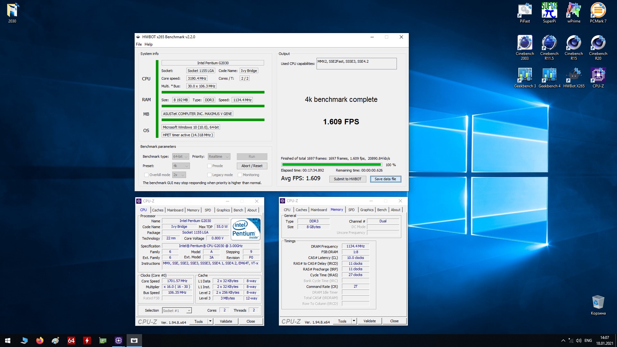This screenshot has width=617, height=347.
Task: Click the volume icon in system tray
Action: point(578,341)
